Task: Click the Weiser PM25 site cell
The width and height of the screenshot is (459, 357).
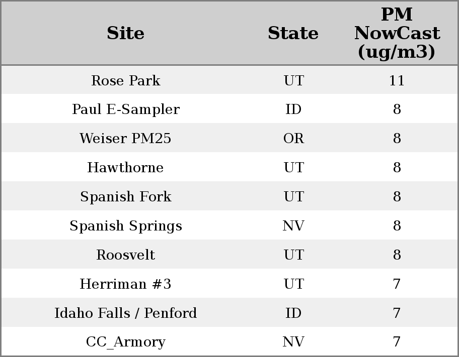Action: [x=126, y=139]
